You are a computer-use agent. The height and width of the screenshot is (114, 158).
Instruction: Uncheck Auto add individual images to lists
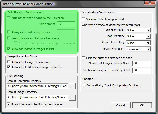[x=9, y=49]
